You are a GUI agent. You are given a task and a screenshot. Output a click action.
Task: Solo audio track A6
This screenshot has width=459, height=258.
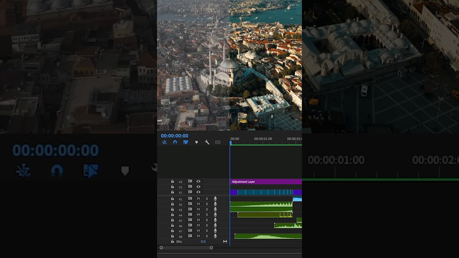click(x=207, y=225)
